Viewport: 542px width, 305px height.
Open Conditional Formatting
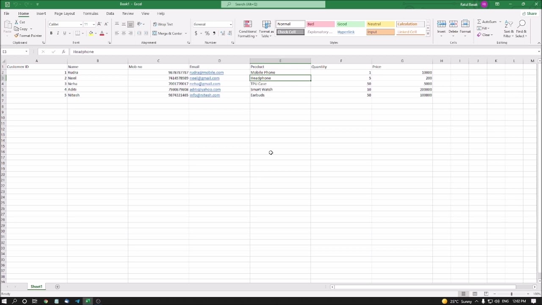point(248,29)
